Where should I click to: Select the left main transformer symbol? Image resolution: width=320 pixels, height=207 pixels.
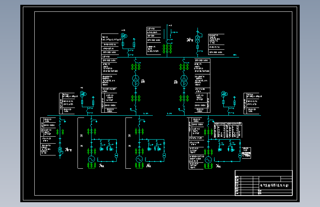click(x=136, y=81)
